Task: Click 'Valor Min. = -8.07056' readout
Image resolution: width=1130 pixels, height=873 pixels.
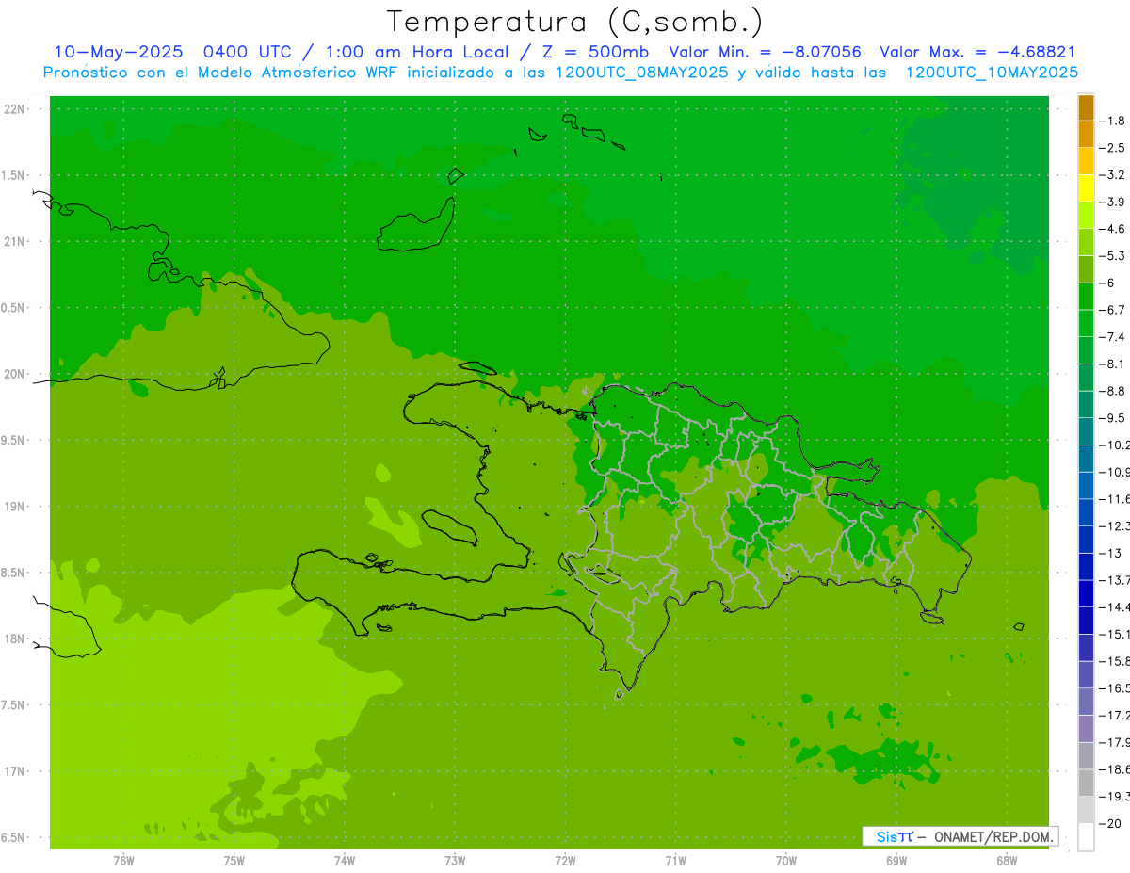Action: point(765,52)
